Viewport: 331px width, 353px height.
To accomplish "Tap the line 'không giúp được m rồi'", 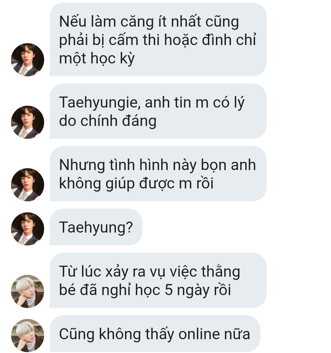I will (x=136, y=184).
